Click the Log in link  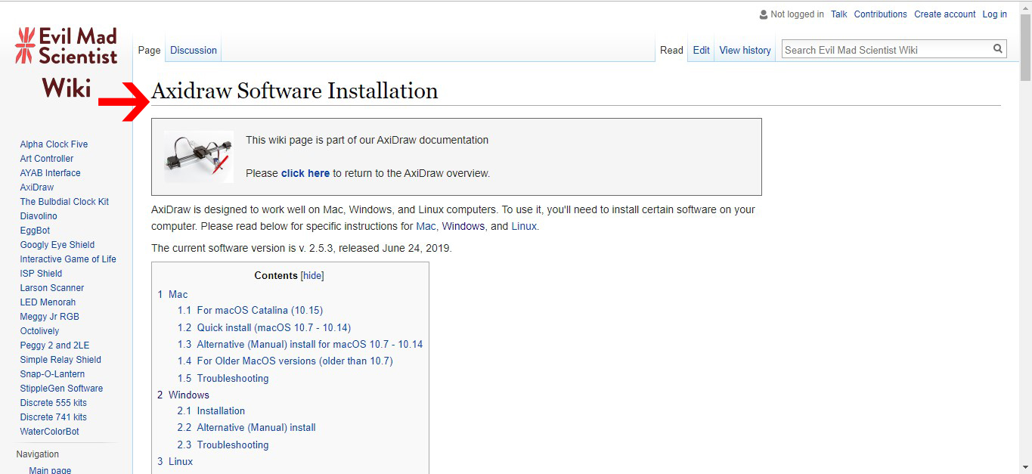point(995,14)
